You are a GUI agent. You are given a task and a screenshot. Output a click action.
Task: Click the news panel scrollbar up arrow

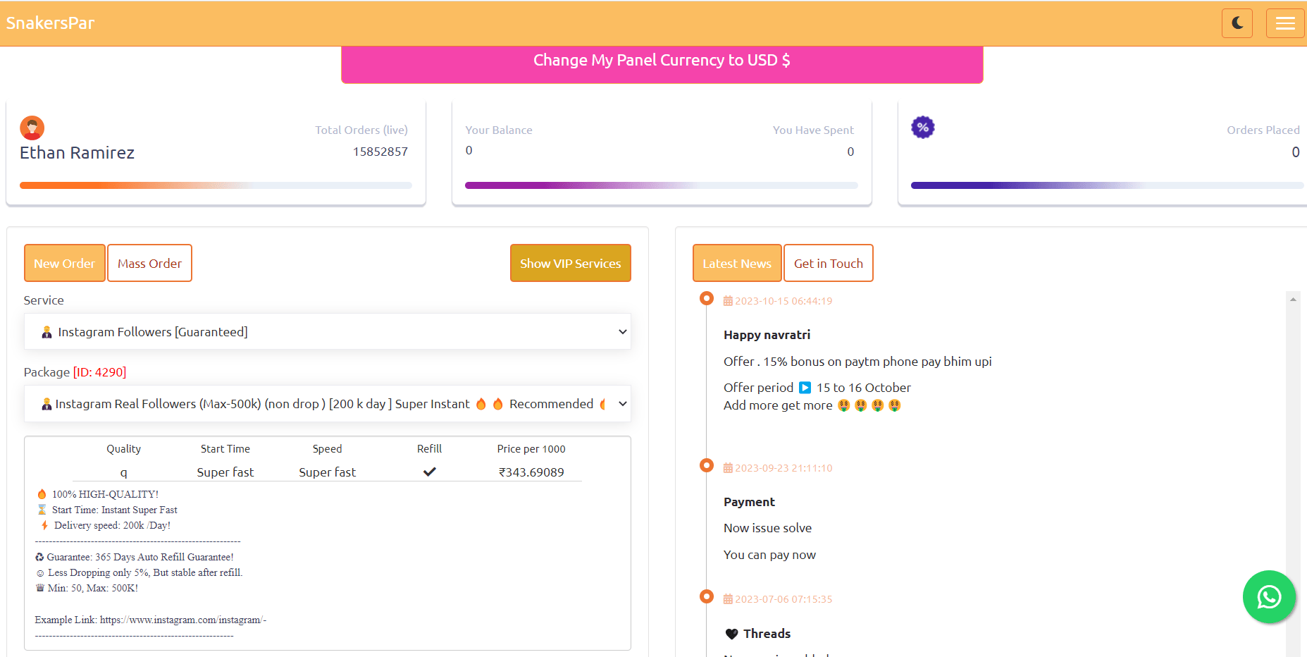coord(1293,300)
